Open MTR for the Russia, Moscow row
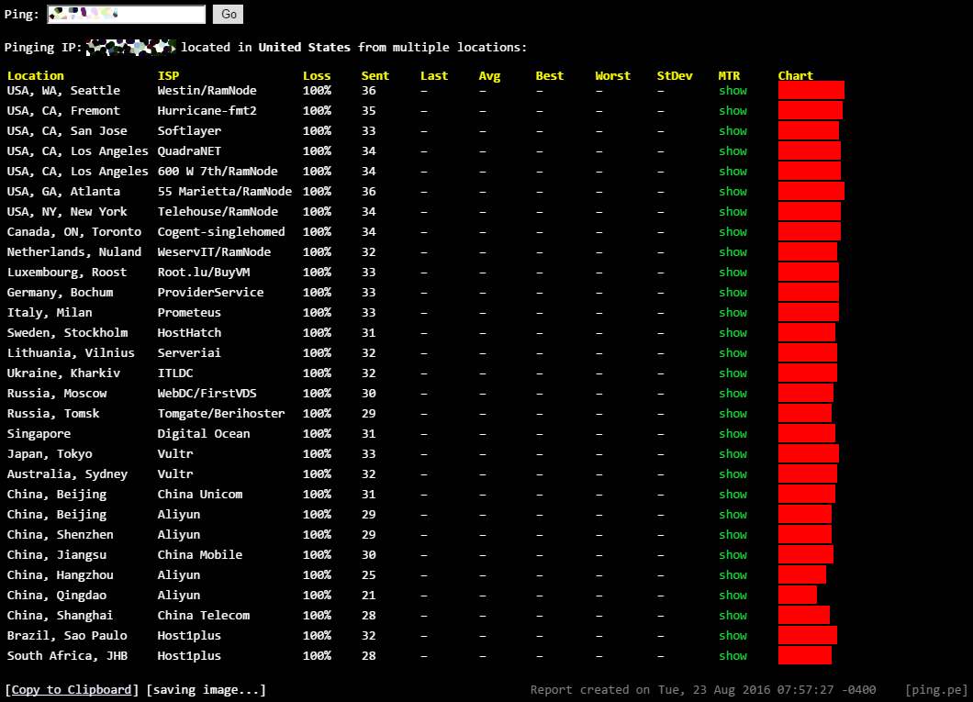 (x=733, y=394)
